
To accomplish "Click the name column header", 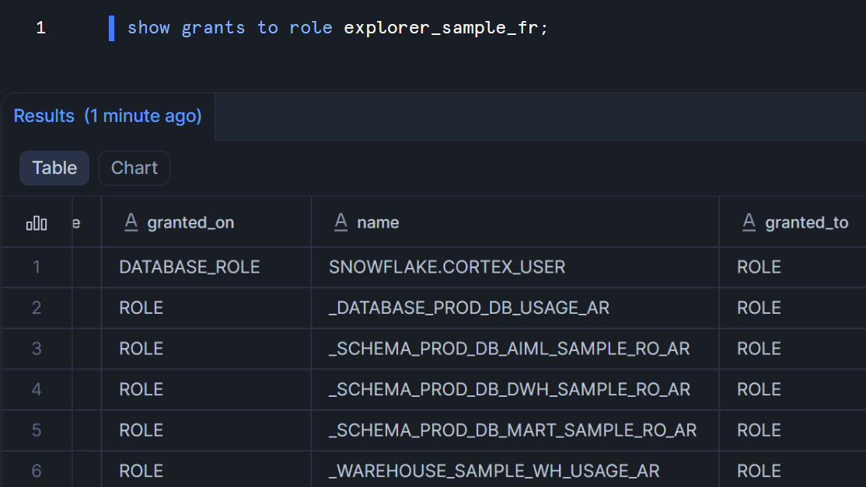I will 378,223.
